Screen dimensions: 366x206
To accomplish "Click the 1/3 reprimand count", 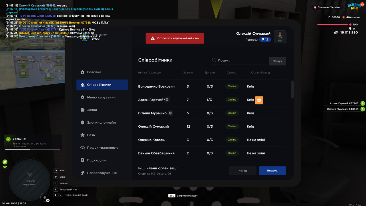I will coord(210,100).
